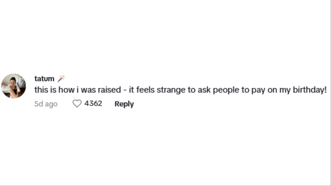Image resolution: width=331 pixels, height=186 pixels.
Task: Click the comment text about birthday paying
Action: pyautogui.click(x=180, y=90)
